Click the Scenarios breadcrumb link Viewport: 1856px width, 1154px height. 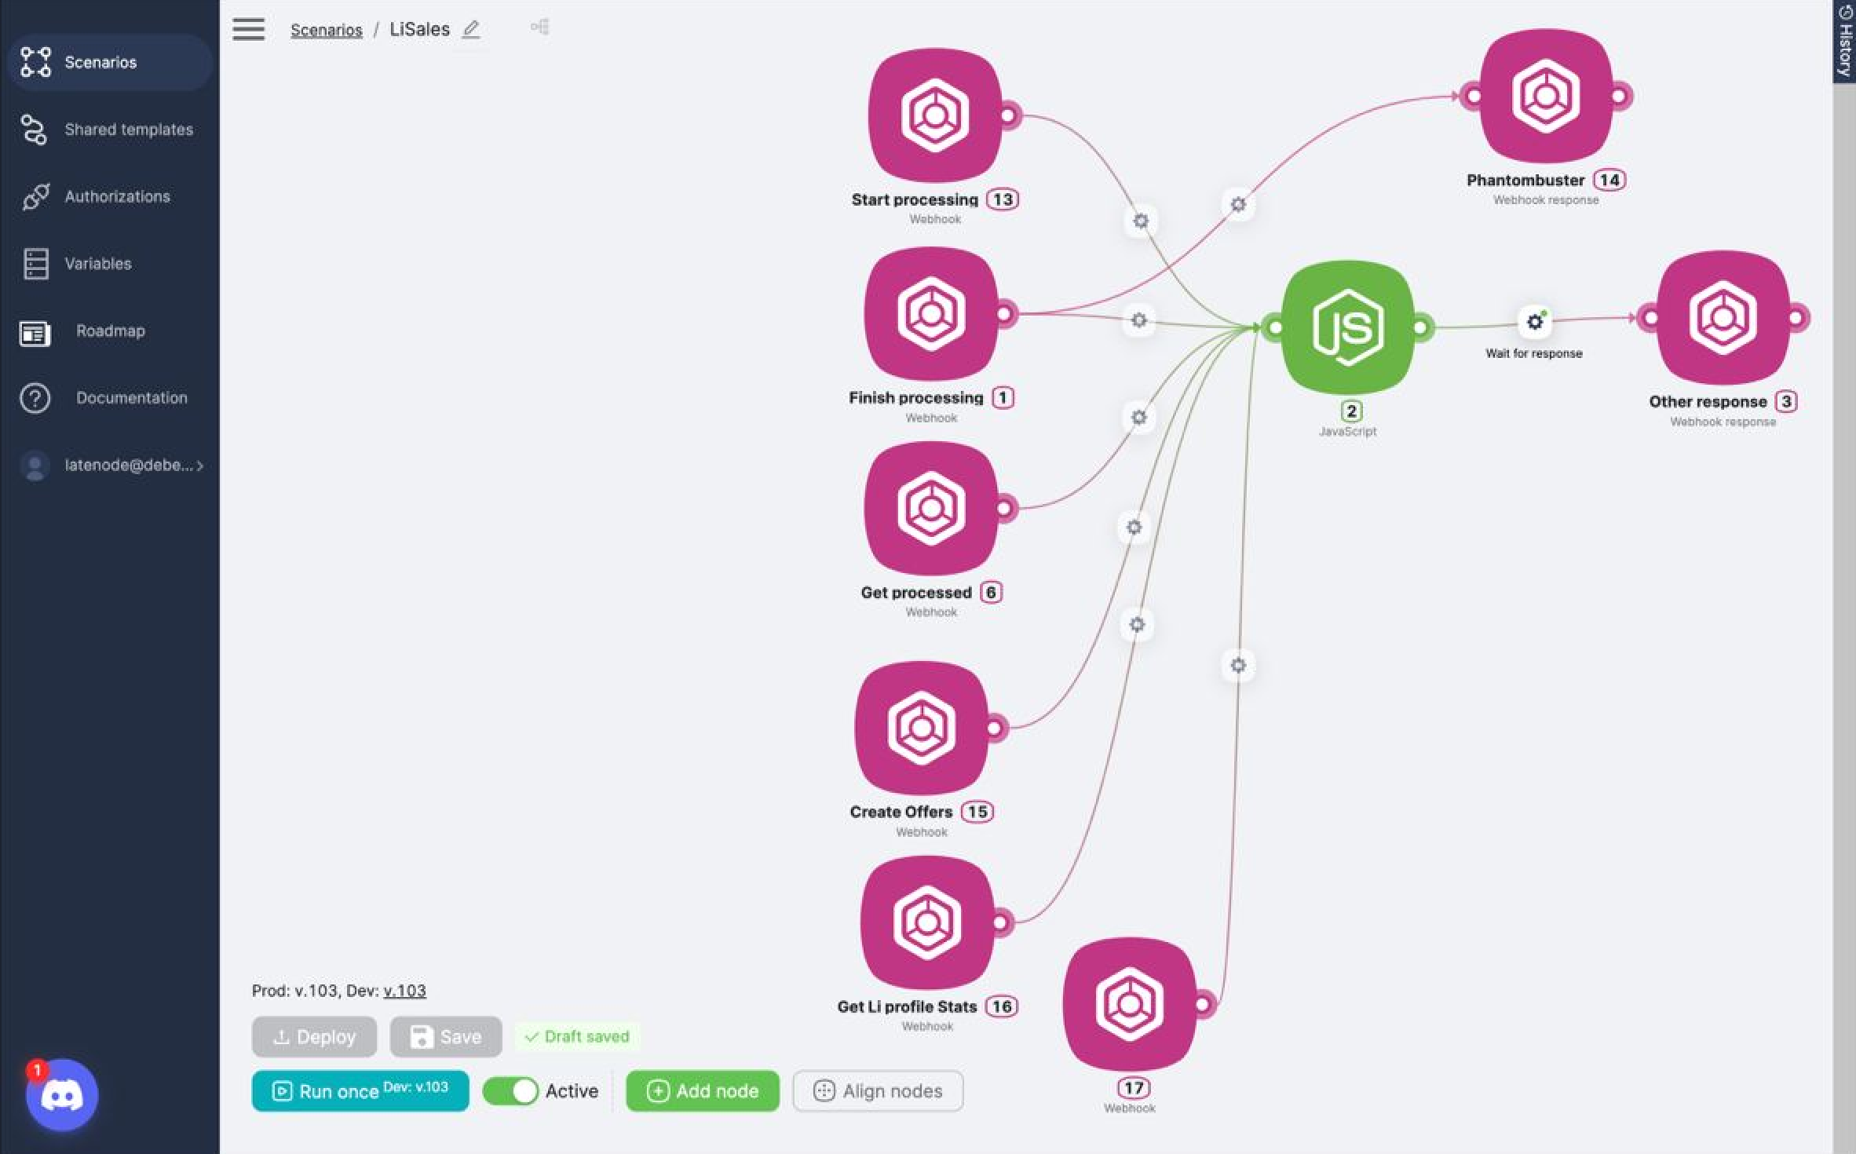tap(326, 30)
